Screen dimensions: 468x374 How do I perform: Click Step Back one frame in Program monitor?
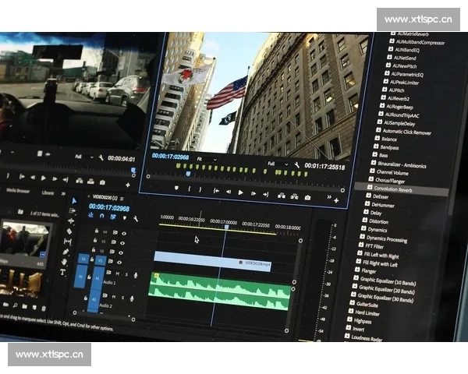pyautogui.click(x=227, y=192)
